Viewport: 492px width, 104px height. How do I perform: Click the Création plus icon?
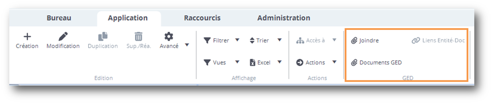pyautogui.click(x=27, y=36)
